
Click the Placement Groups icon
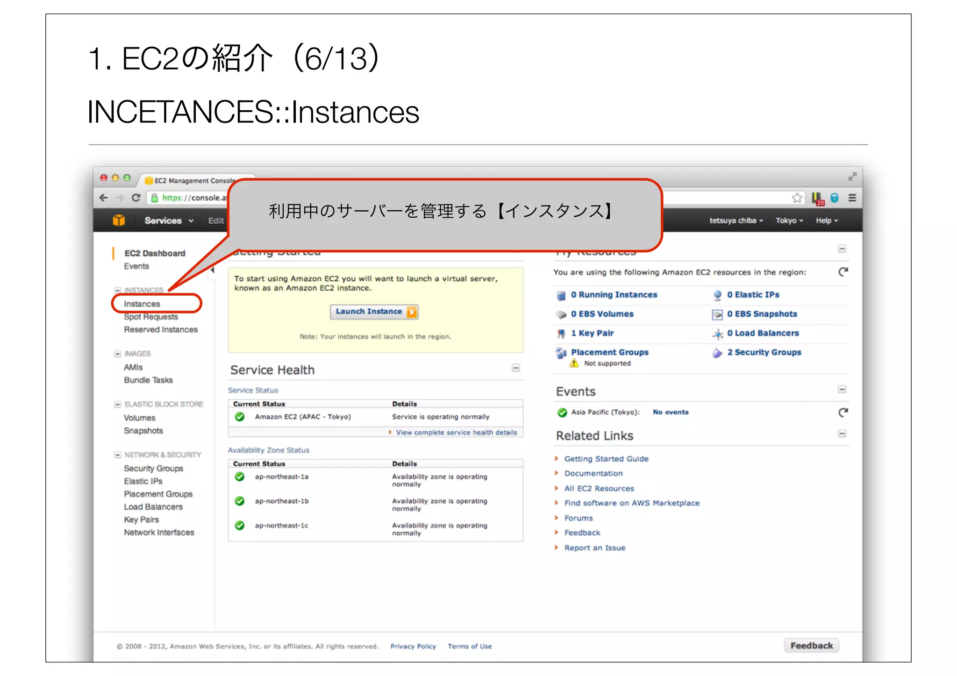point(561,353)
